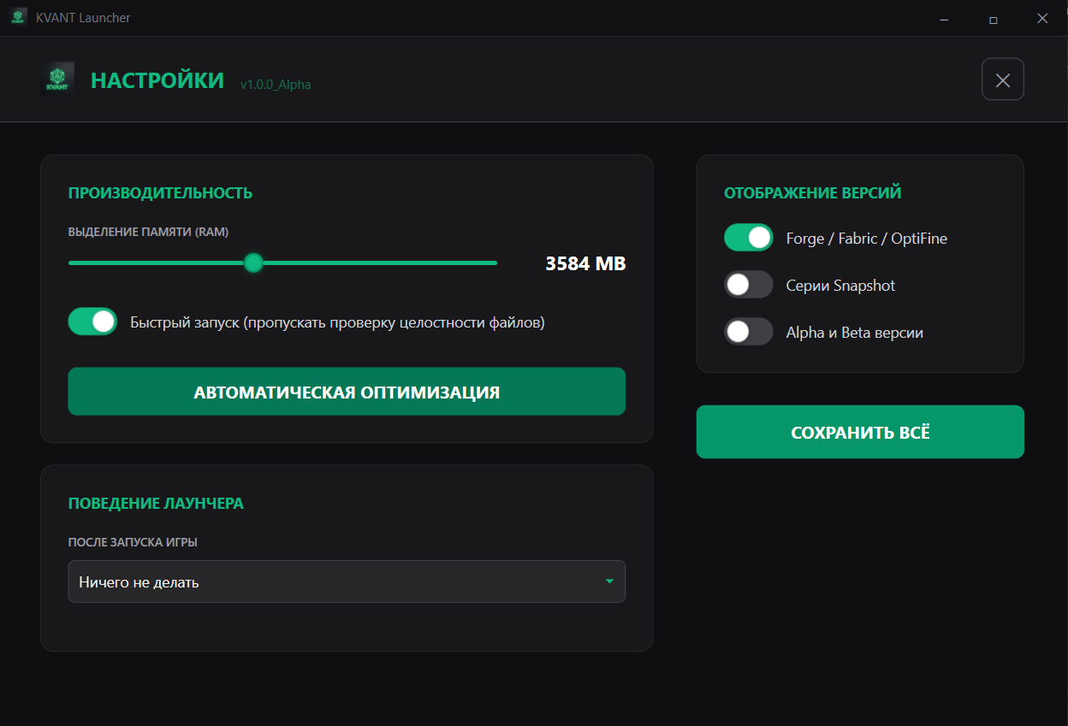Maximize the KVANT Launcher window
The width and height of the screenshot is (1068, 726).
(x=993, y=18)
